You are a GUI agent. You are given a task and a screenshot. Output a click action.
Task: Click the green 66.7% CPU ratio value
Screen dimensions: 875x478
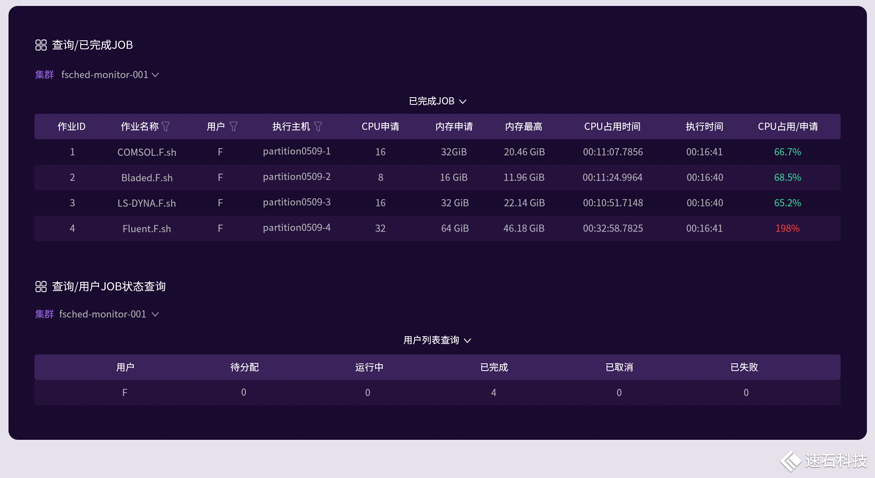pos(787,152)
